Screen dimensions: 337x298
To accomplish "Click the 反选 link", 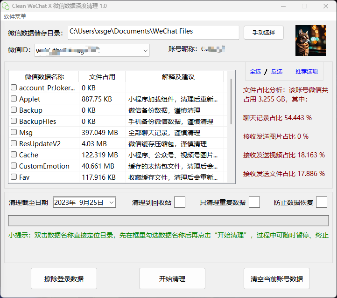I will tap(277, 71).
